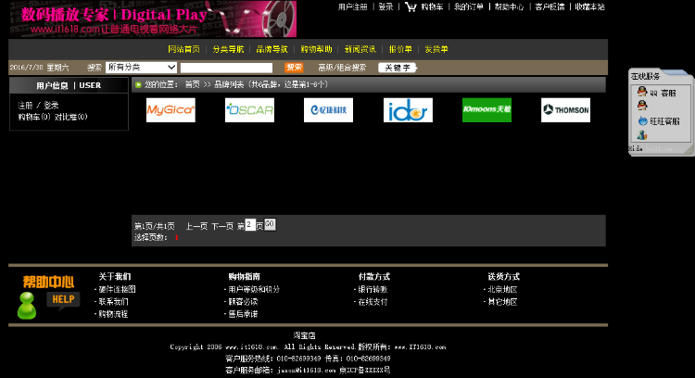Image resolution: width=695 pixels, height=378 pixels.
Task: Open 我的订单 in the top bar
Action: [469, 6]
